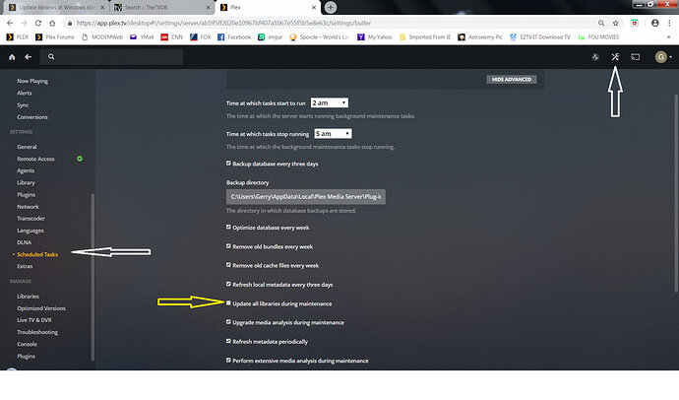
Task: Open the tasks start time dropdown
Action: (330, 102)
